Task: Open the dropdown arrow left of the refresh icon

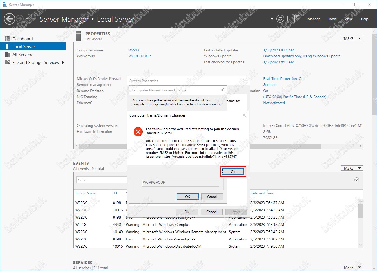Action: click(x=272, y=19)
